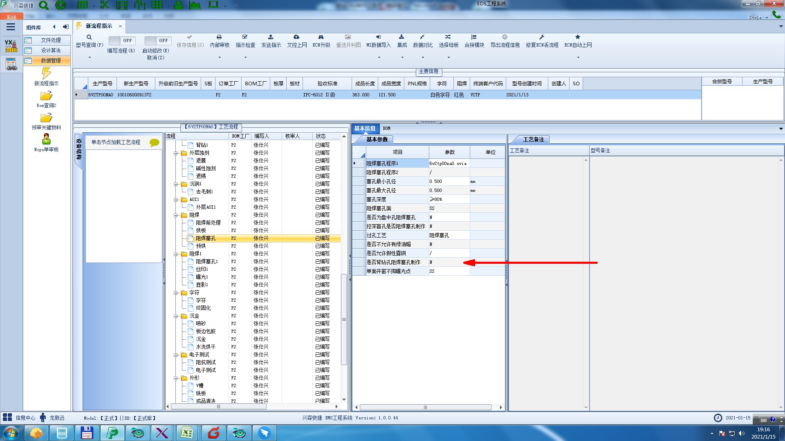Click the 内部审核 printer icon
The width and height of the screenshot is (785, 441).
[x=219, y=37]
